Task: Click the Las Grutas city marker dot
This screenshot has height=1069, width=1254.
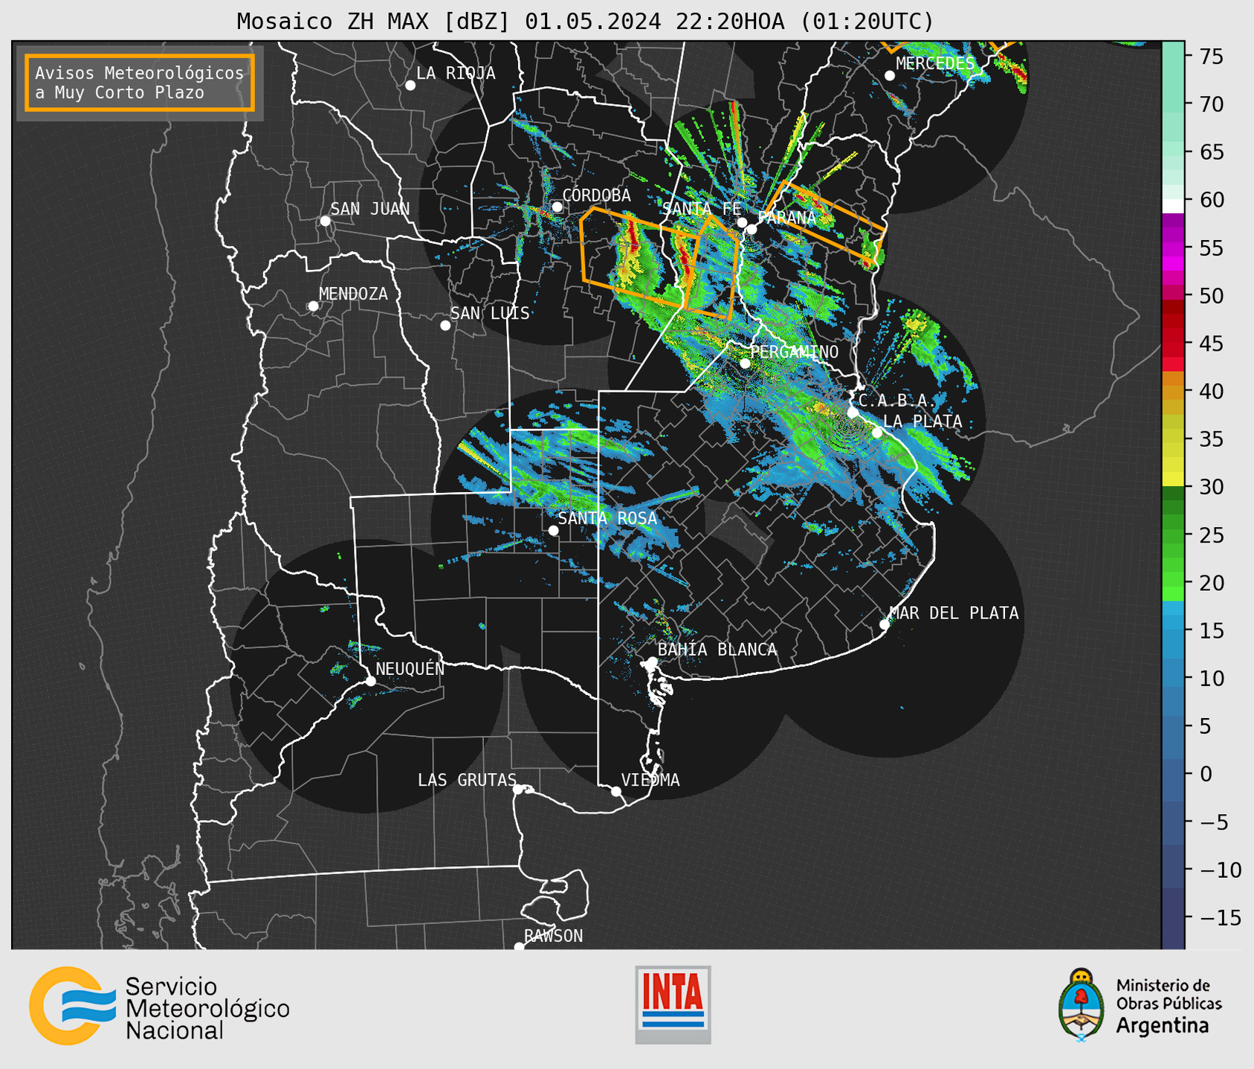Action: [518, 789]
